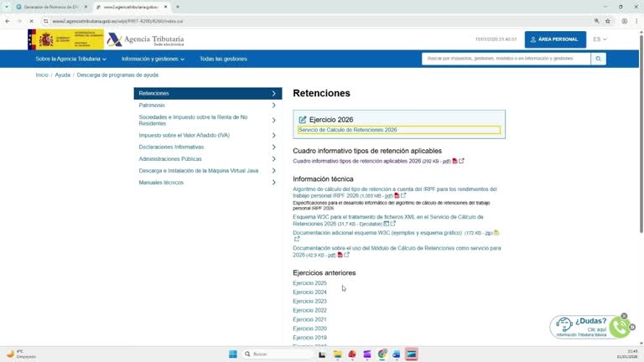Viewport: 644px width, 362px height.
Task: Click PDF icon of Módulo de Cálculo documentation
Action: click(340, 255)
